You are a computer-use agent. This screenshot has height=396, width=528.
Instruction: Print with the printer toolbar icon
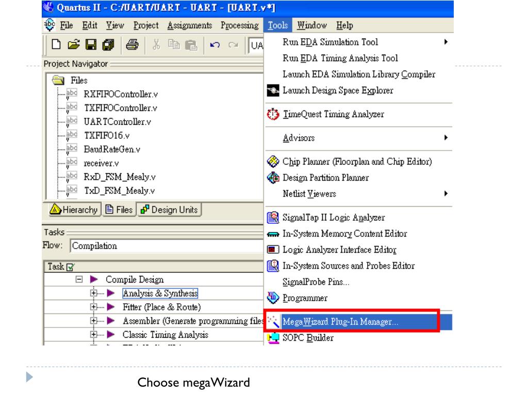point(132,44)
